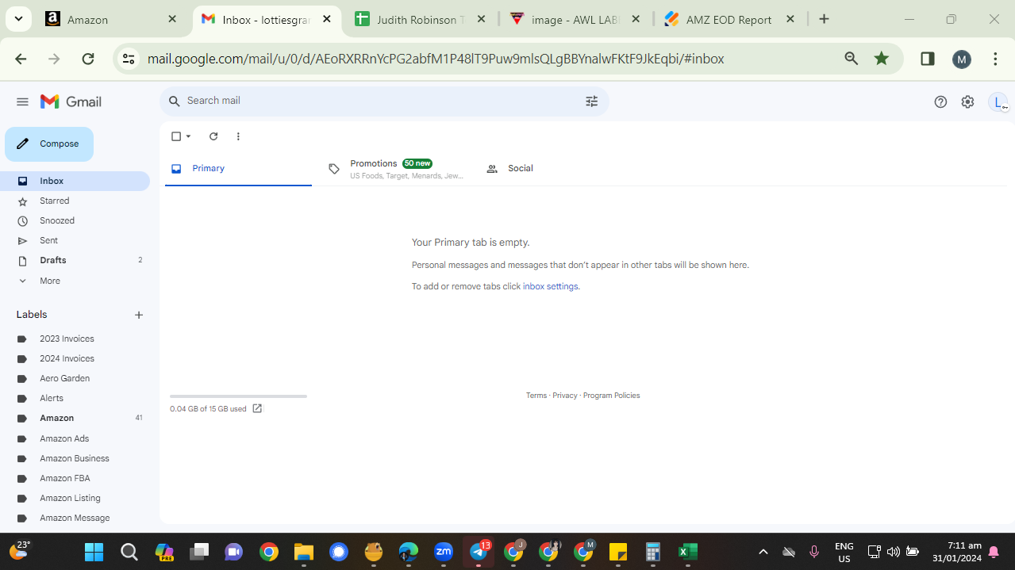Switch to the Promotions tab
Screen dimensions: 1015x570
pos(395,168)
